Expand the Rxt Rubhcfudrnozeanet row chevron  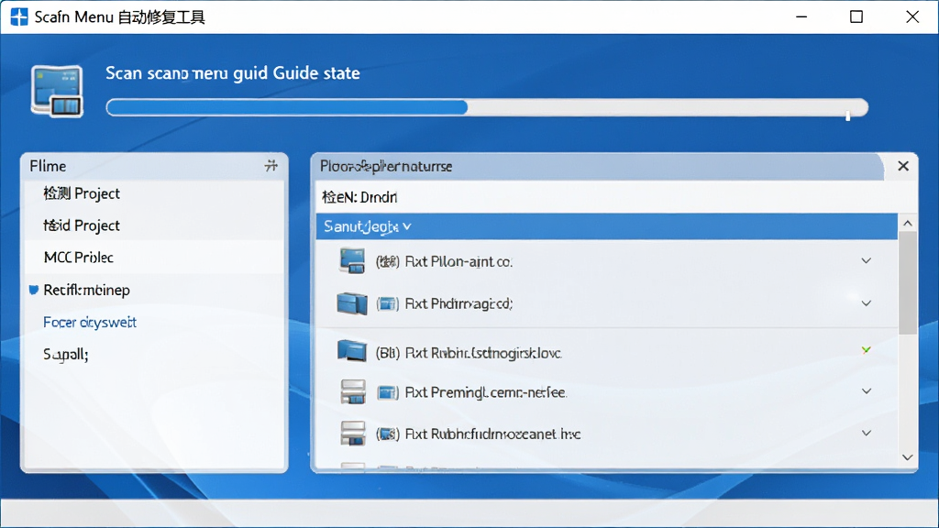pyautogui.click(x=866, y=434)
